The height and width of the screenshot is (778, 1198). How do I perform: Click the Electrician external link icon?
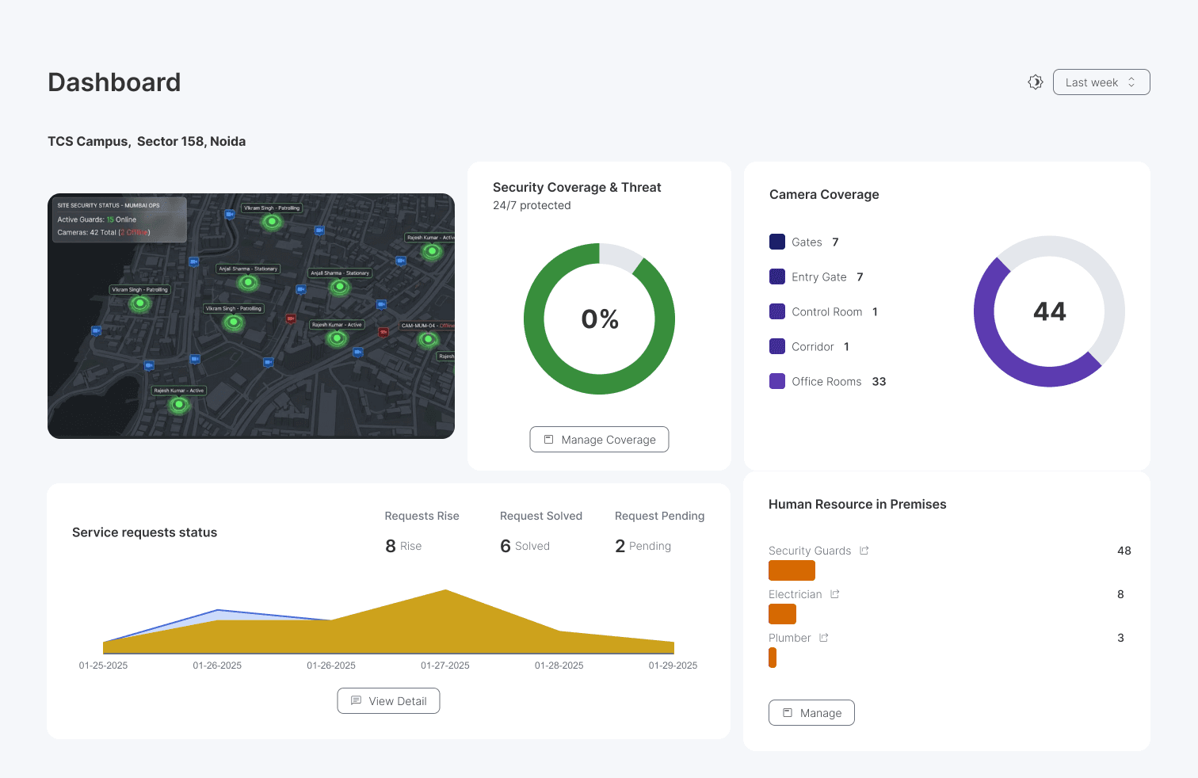834,593
